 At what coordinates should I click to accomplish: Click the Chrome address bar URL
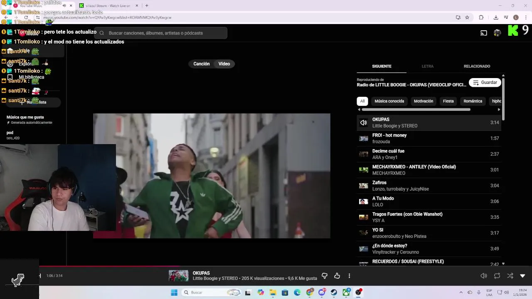point(107,17)
